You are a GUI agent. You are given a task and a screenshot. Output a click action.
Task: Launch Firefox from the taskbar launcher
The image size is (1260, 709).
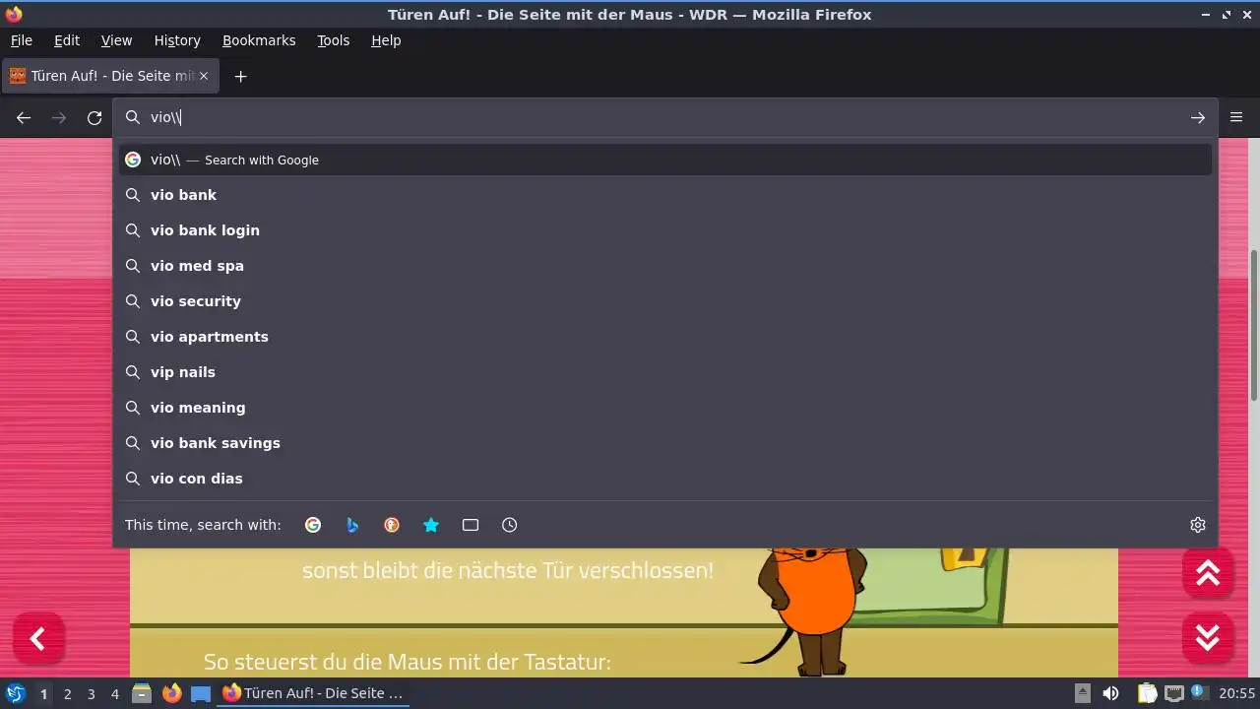tap(171, 693)
